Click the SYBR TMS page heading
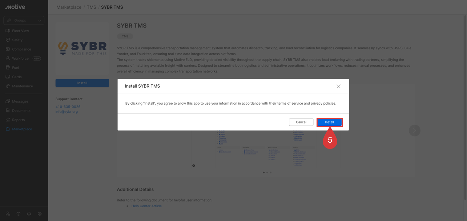 [x=132, y=26]
